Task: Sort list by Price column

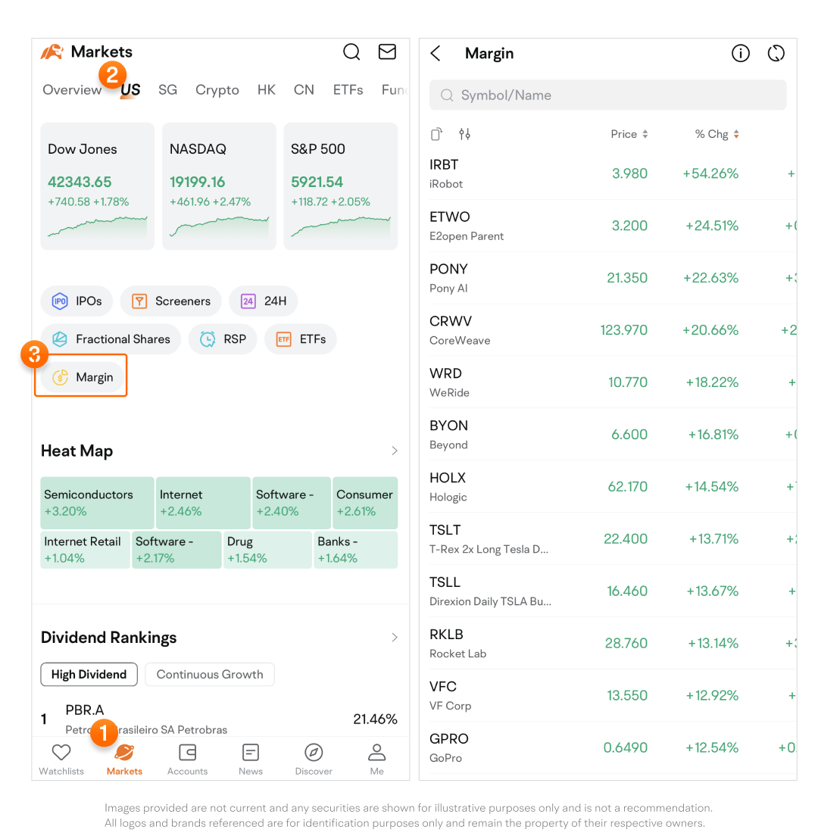Action: [x=629, y=134]
